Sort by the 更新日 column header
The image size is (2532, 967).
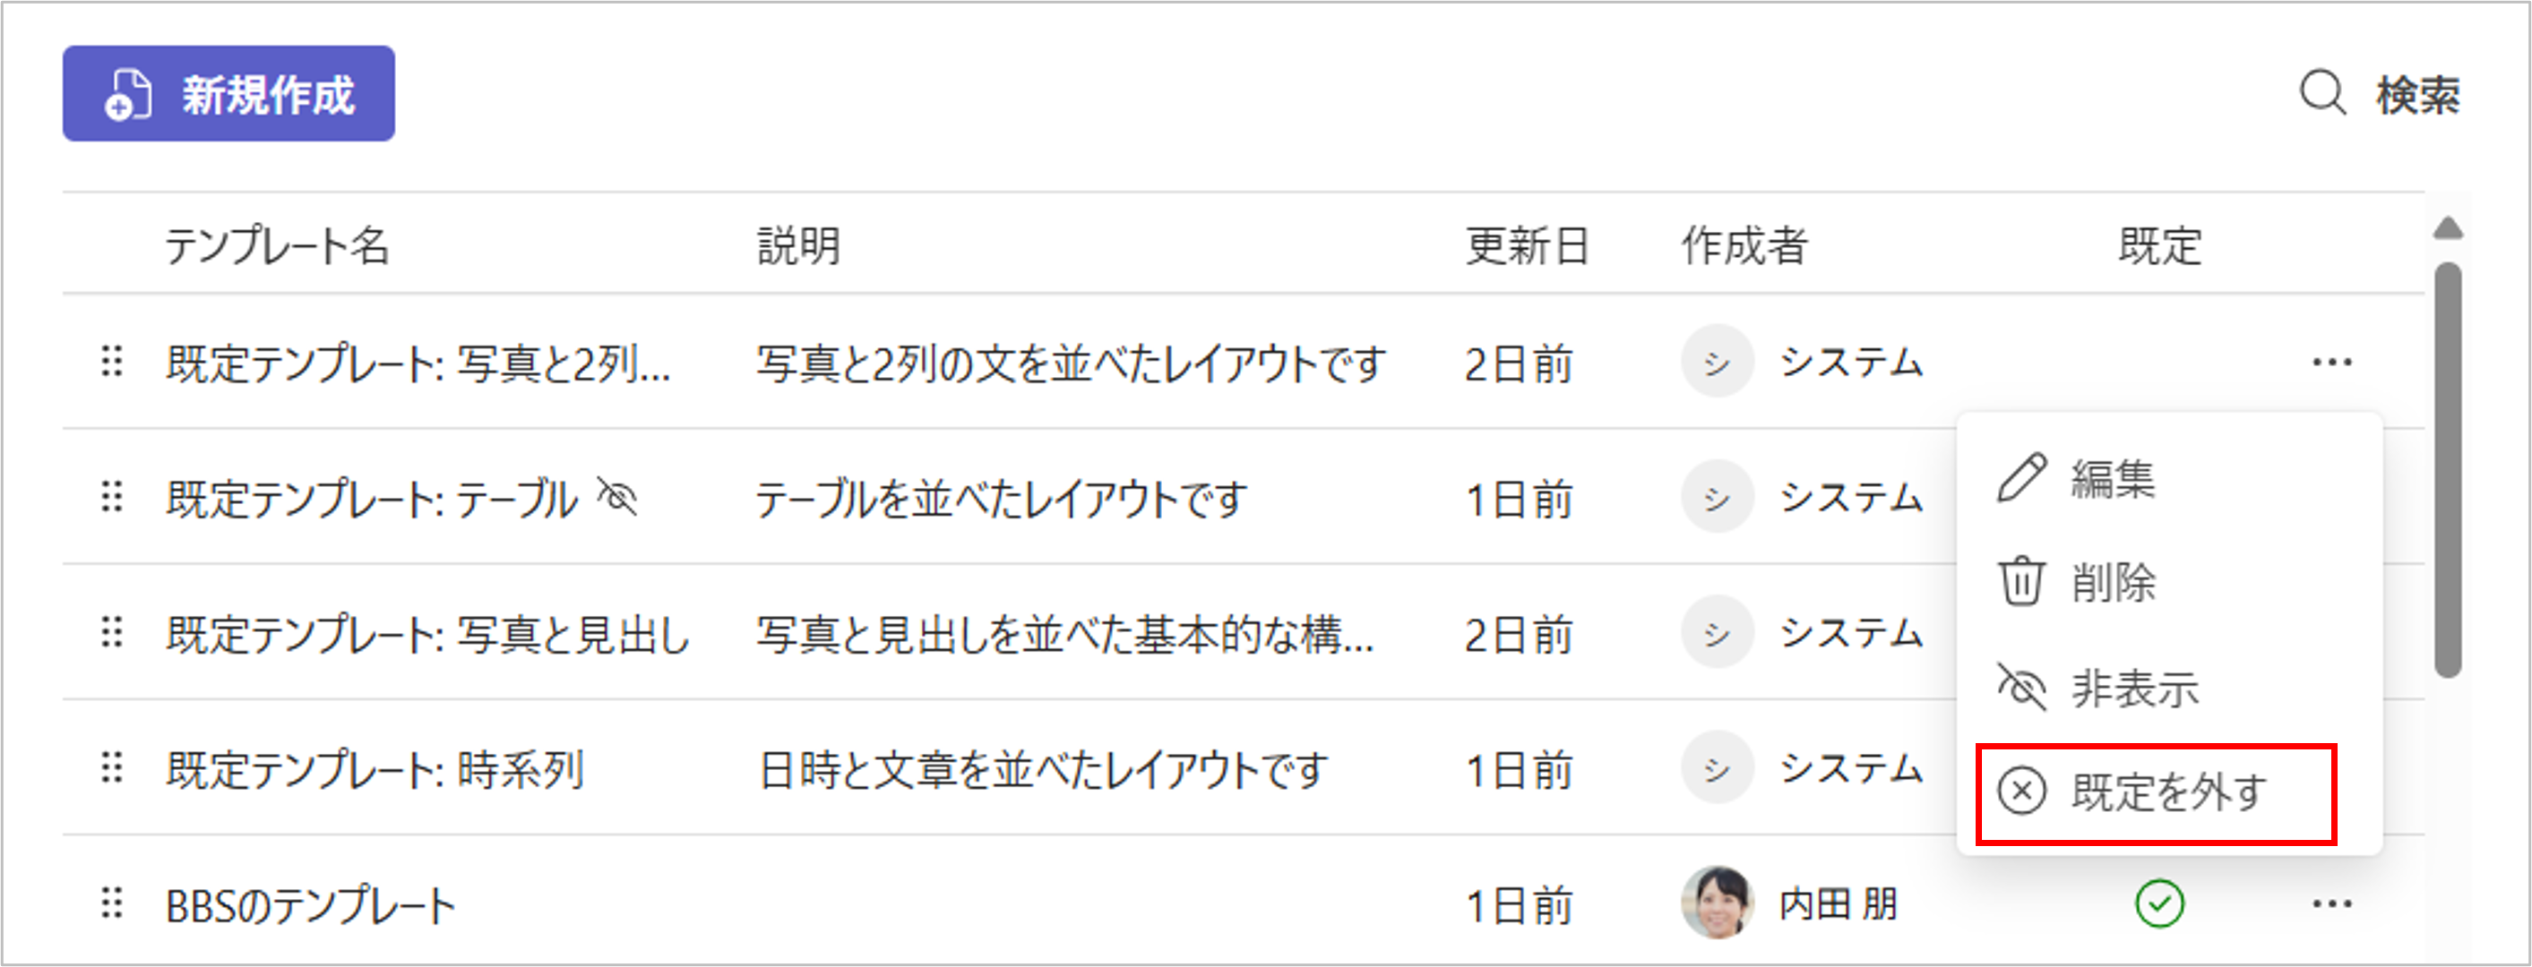(1527, 245)
